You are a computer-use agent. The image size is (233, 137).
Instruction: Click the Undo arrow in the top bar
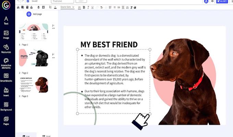[x=18, y=1]
